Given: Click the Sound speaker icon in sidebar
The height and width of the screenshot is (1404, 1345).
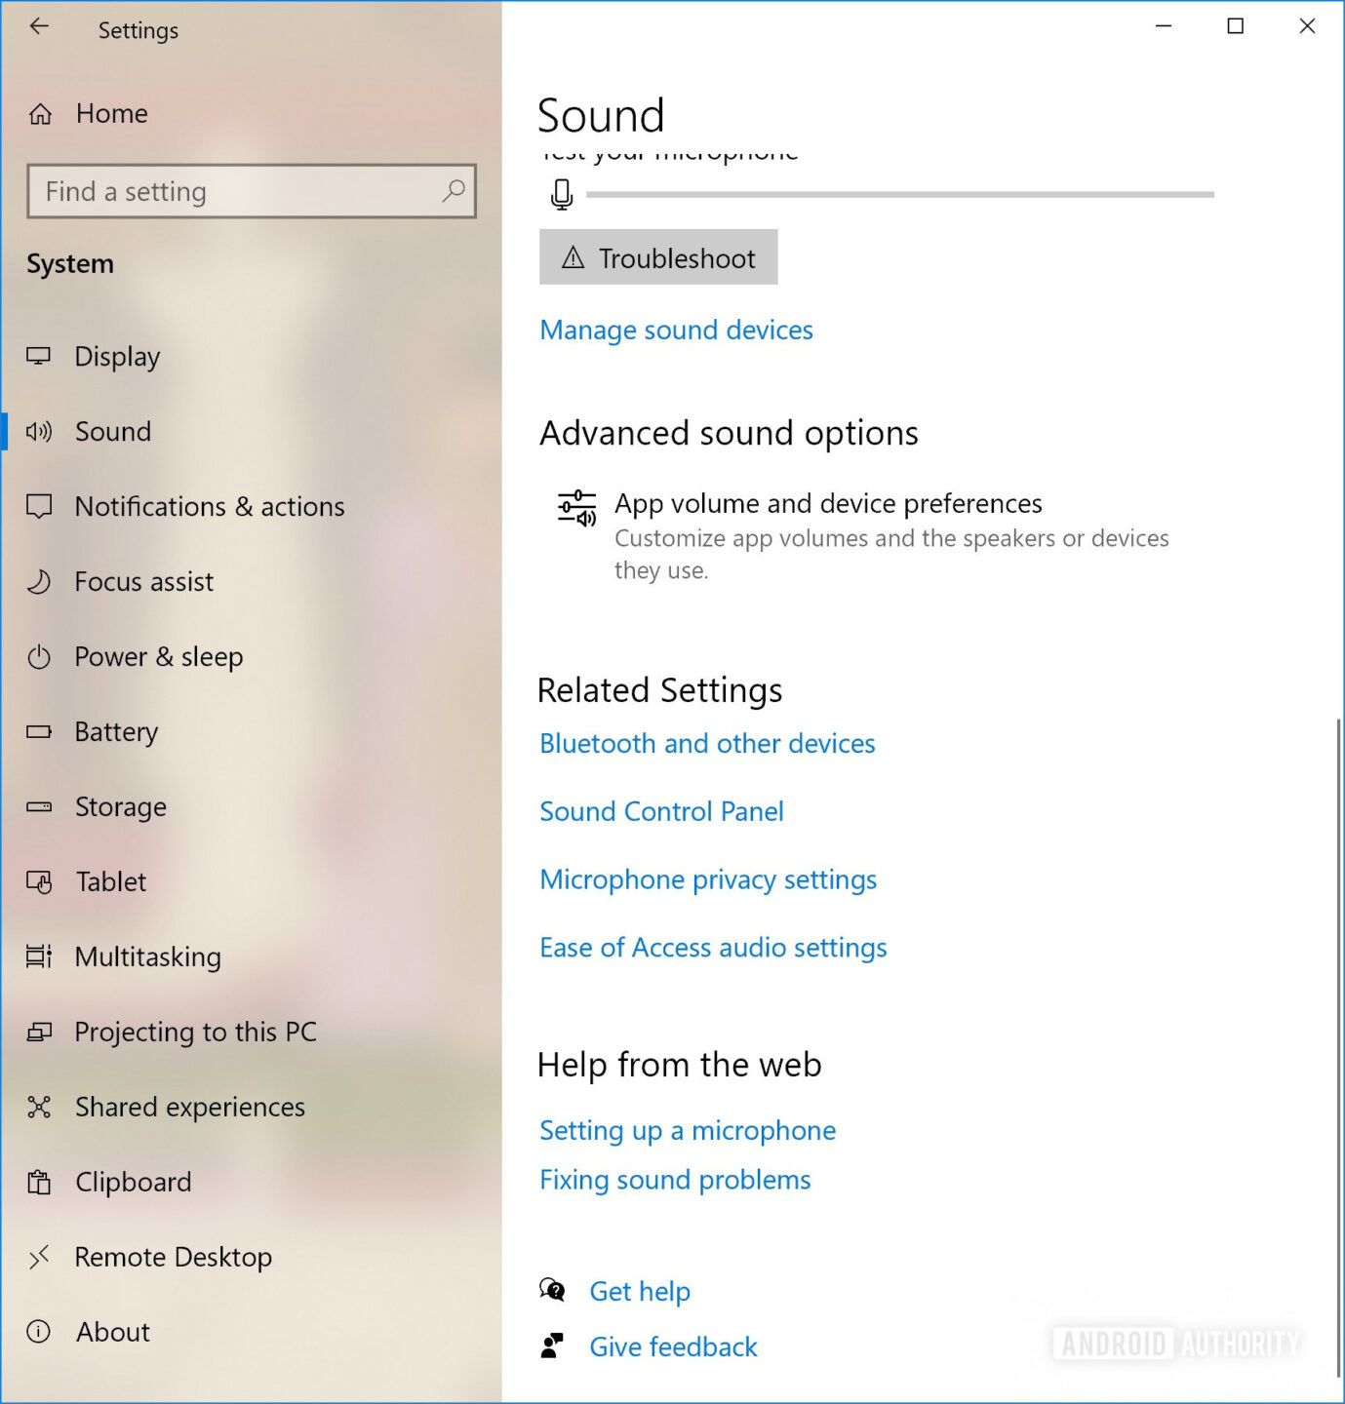Looking at the screenshot, I should pos(39,431).
